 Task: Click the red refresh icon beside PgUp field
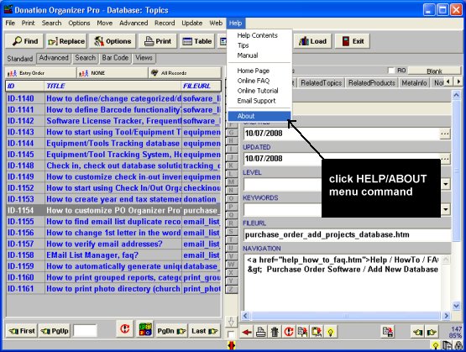124,329
